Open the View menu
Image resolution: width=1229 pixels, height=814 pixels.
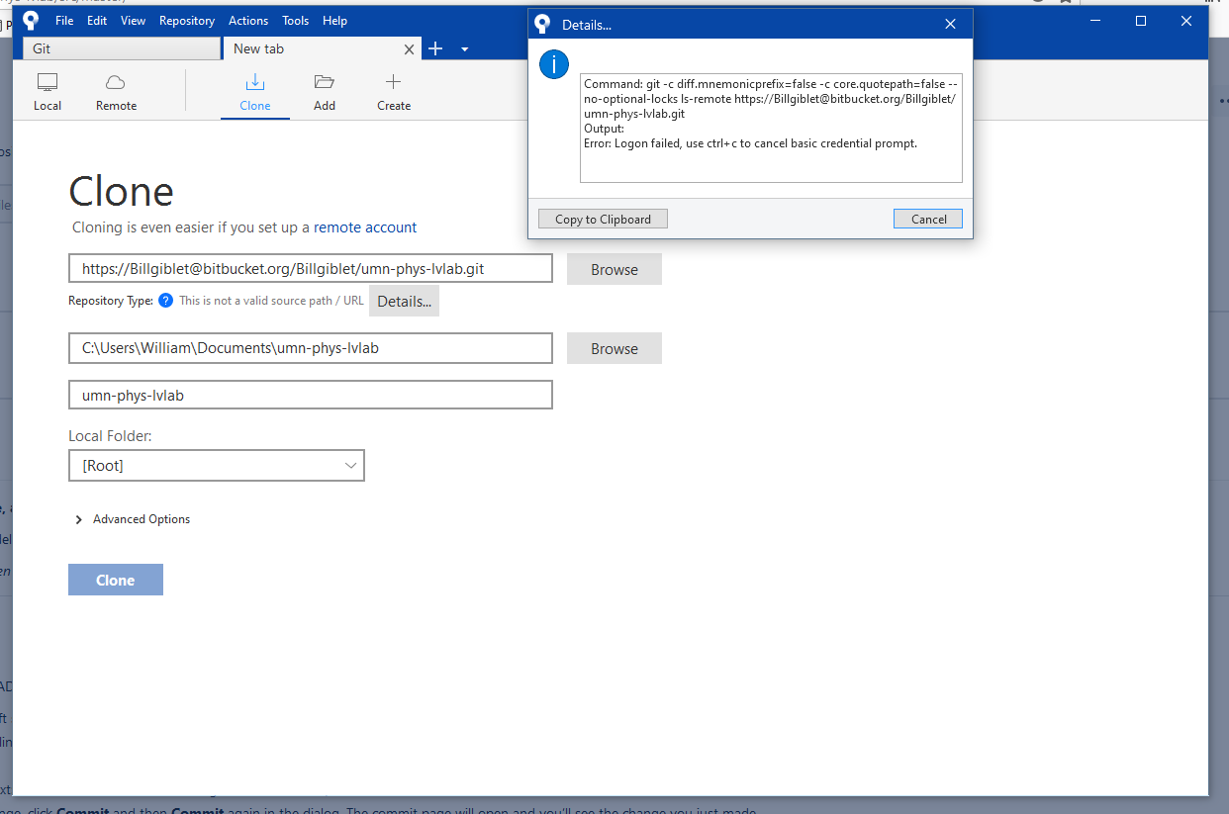coord(133,20)
